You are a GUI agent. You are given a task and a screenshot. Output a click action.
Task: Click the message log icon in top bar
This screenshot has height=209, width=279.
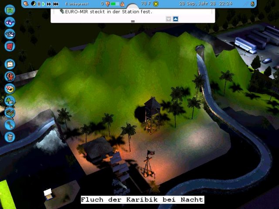click(x=26, y=3)
